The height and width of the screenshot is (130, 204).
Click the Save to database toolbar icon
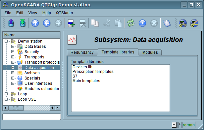pyautogui.click(x=23, y=23)
